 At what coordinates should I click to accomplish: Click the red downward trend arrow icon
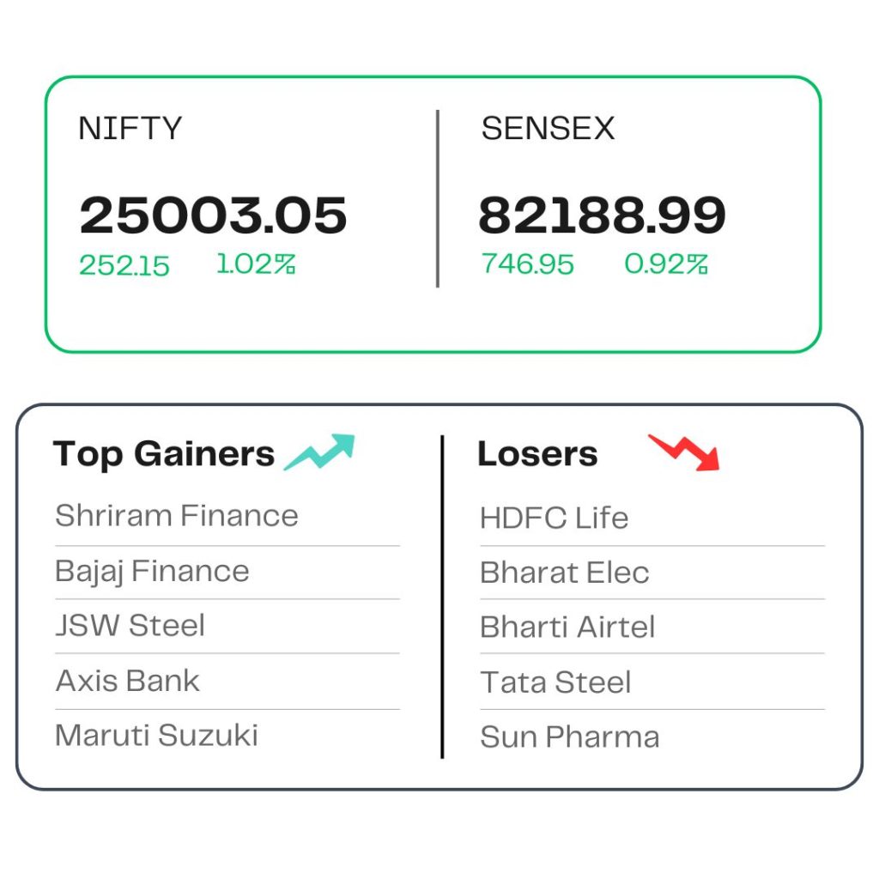click(x=684, y=452)
